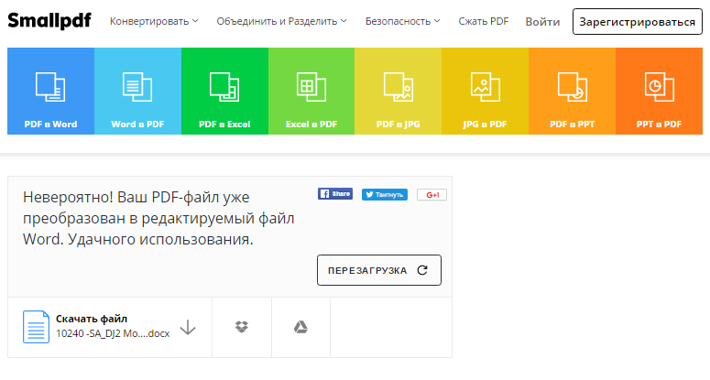Click the download arrow icon
The image size is (710, 380).
tap(188, 327)
